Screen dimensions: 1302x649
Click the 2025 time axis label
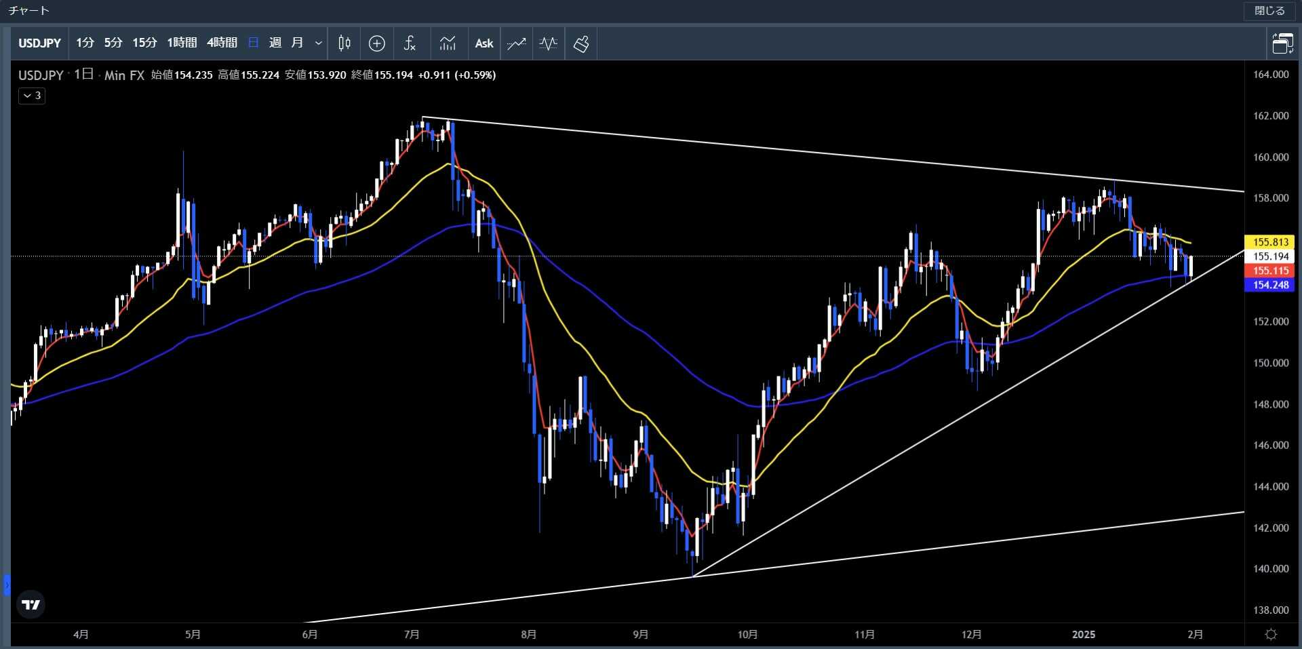1083,634
